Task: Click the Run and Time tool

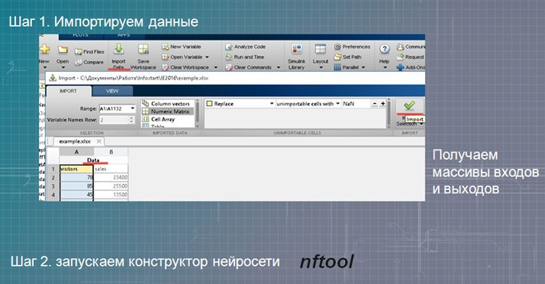Action: point(245,57)
